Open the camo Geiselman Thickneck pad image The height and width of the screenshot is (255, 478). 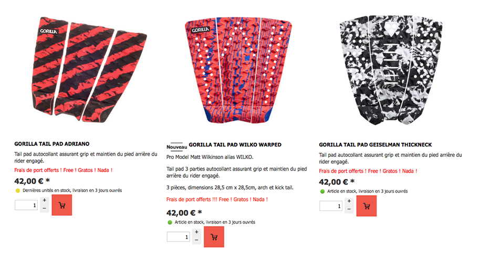[x=391, y=70]
